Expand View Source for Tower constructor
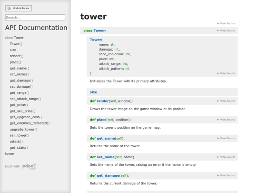Viewport: 257px width, 193px height. click(226, 73)
